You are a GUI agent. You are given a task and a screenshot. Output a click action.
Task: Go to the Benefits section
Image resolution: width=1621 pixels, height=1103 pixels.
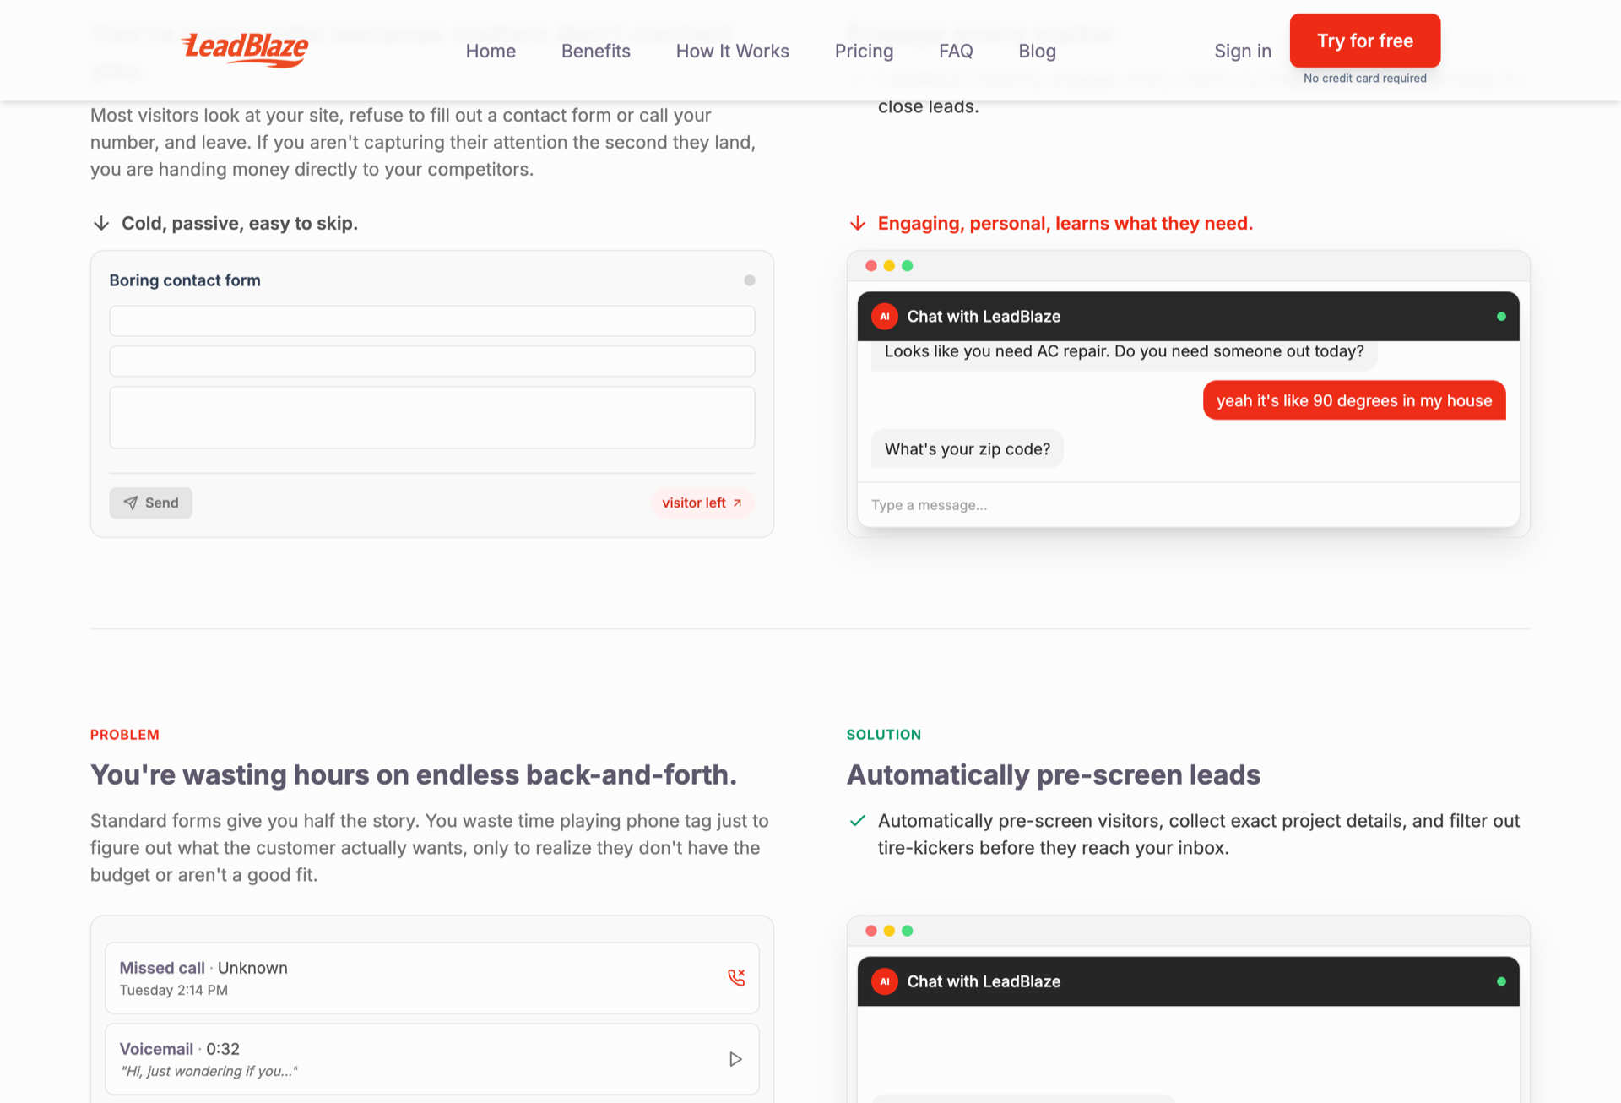[596, 51]
